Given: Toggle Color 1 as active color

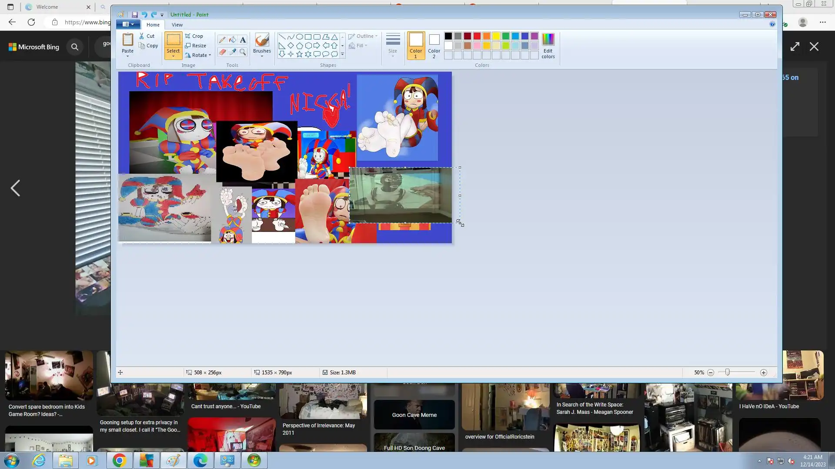Looking at the screenshot, I should point(415,45).
